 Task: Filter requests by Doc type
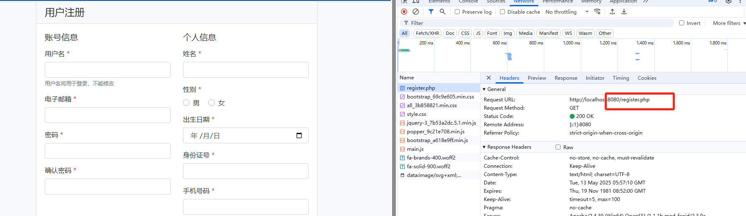(450, 33)
